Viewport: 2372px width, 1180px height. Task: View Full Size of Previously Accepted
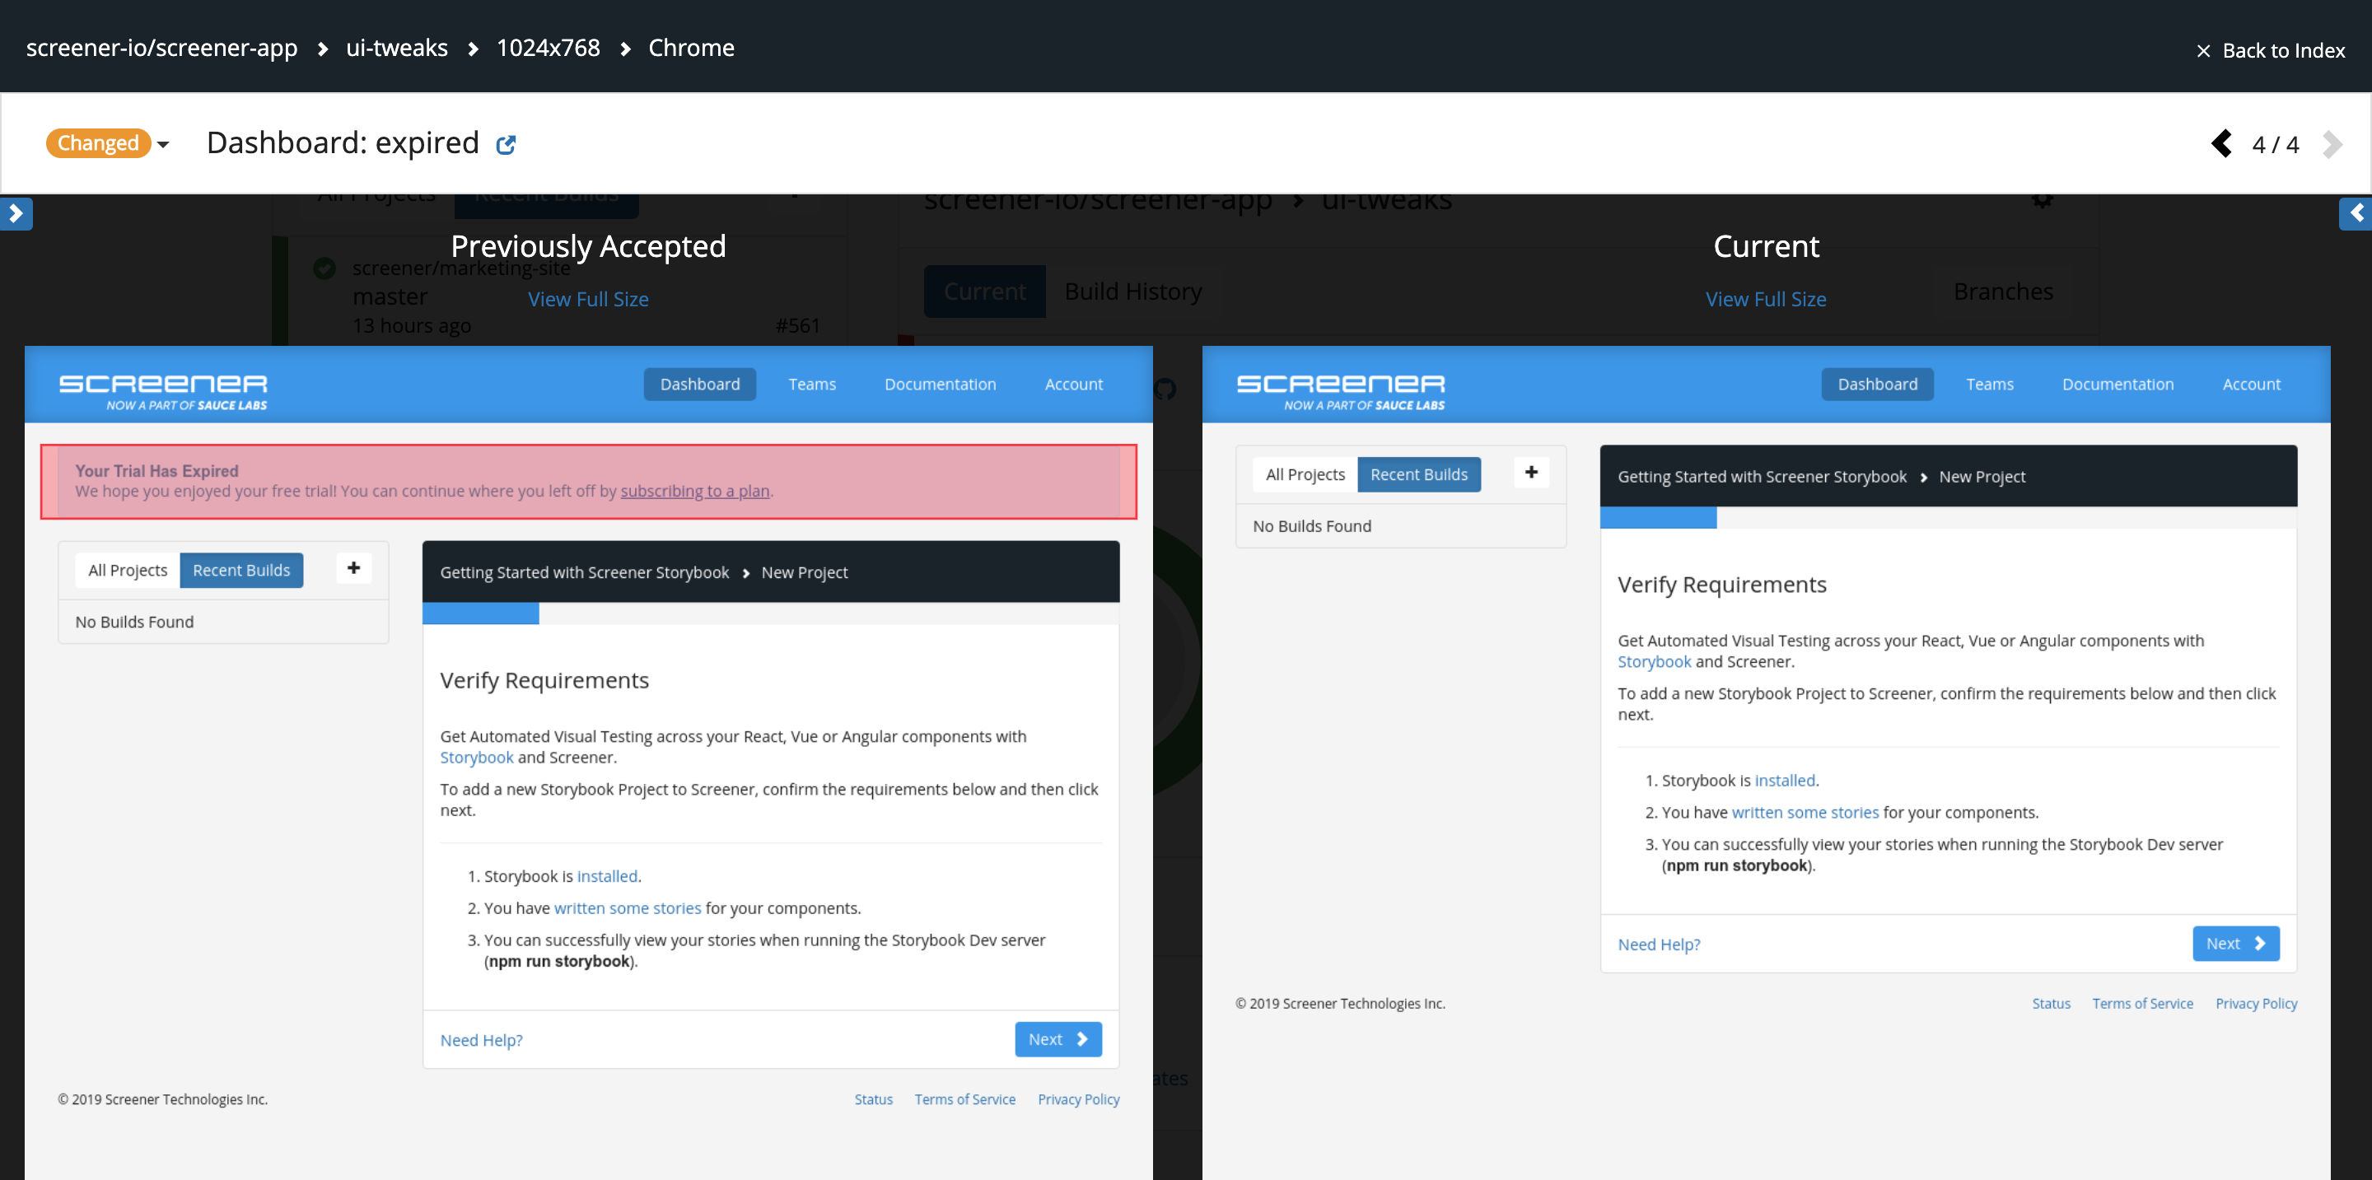(587, 299)
